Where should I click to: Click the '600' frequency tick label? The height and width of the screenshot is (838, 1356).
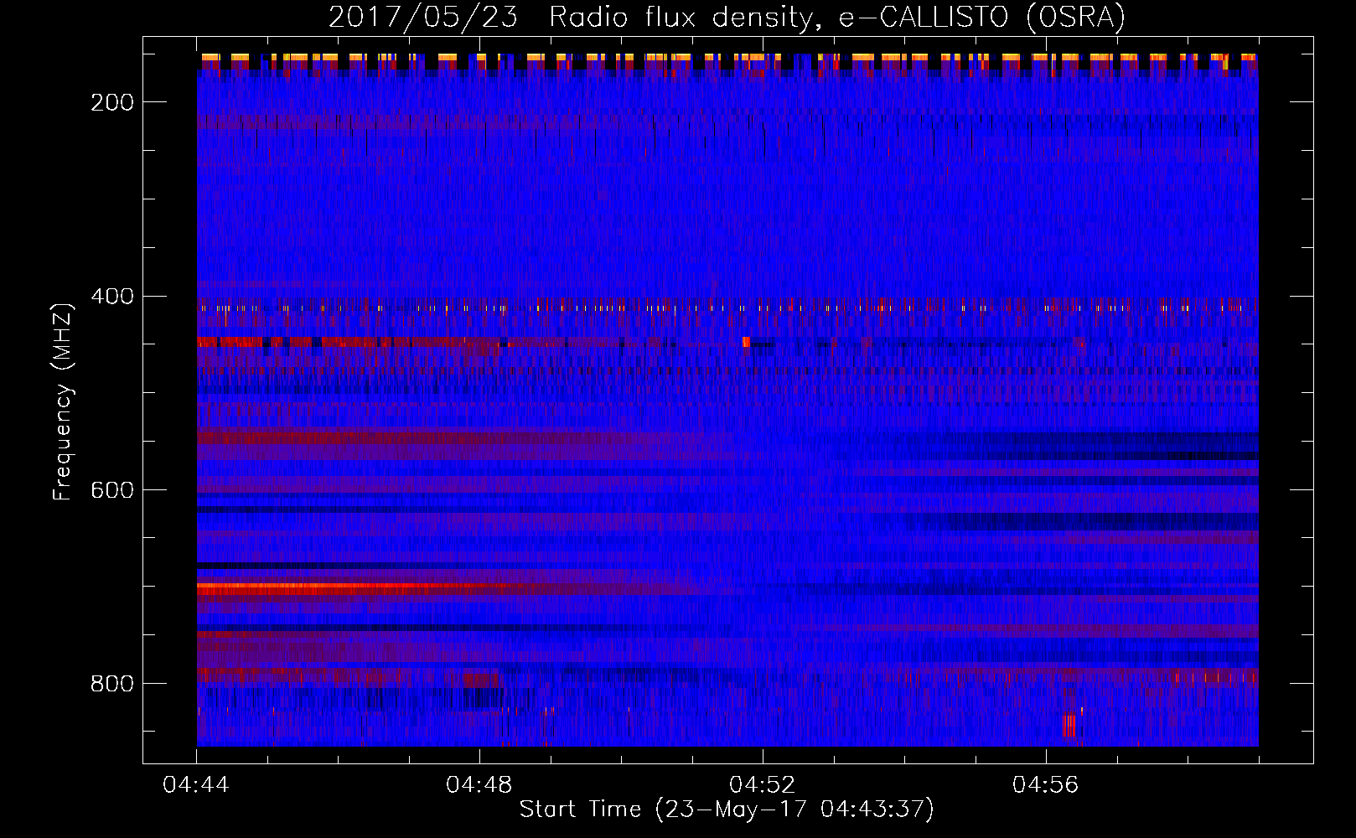click(x=112, y=490)
